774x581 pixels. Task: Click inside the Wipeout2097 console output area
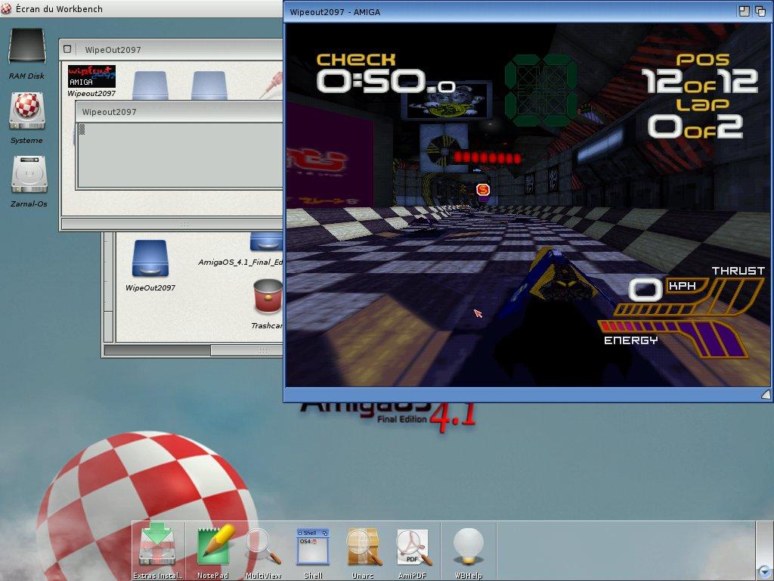click(x=181, y=155)
